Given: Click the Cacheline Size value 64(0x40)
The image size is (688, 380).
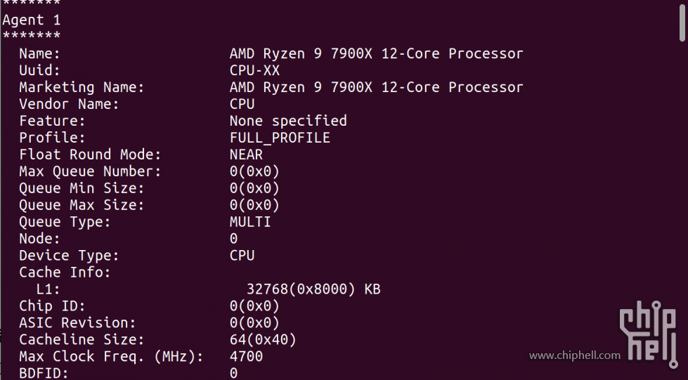Looking at the screenshot, I should (x=263, y=340).
